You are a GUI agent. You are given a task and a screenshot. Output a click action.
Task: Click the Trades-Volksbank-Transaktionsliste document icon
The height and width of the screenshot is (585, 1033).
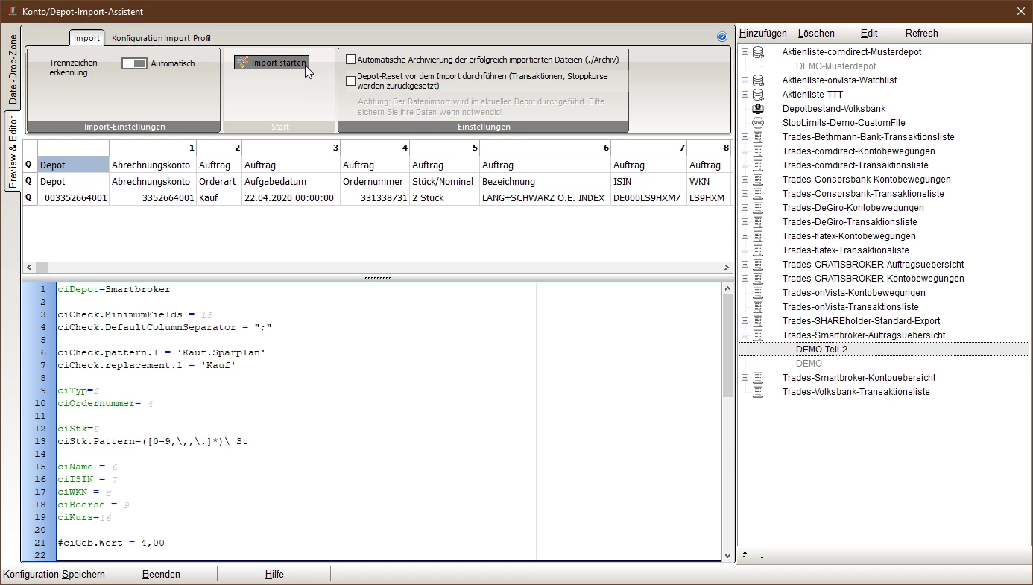[758, 392]
